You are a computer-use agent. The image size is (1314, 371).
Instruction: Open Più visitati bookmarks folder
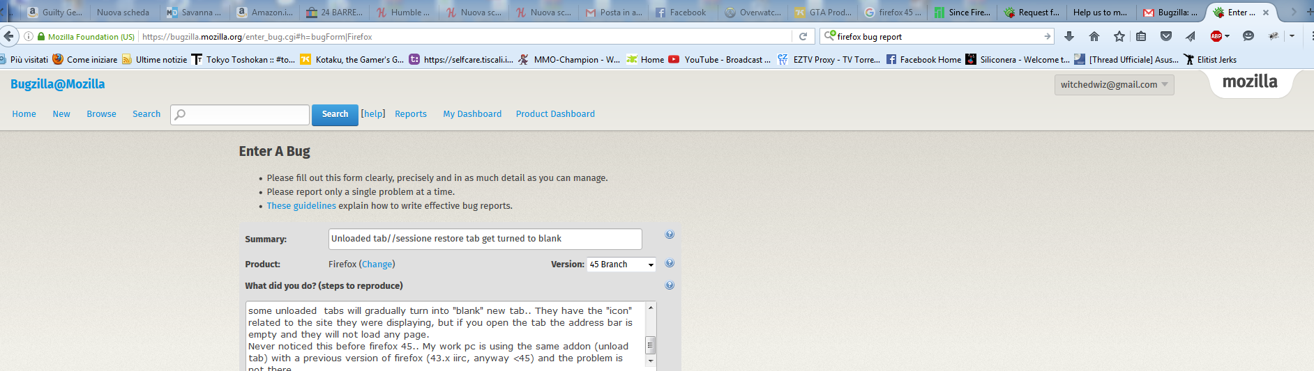(24, 60)
